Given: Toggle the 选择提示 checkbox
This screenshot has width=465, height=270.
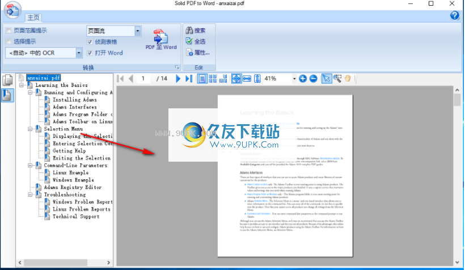Looking at the screenshot, I should (9, 41).
